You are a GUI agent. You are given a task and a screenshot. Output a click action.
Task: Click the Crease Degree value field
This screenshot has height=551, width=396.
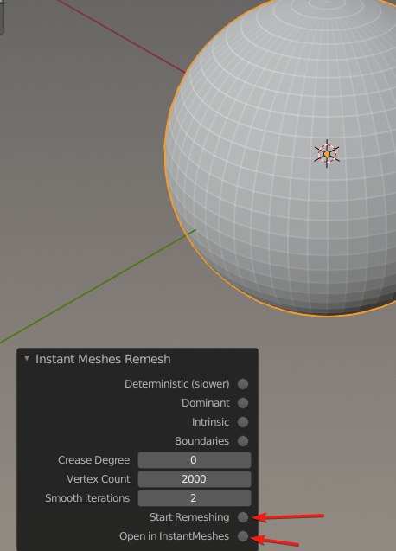[x=195, y=460]
